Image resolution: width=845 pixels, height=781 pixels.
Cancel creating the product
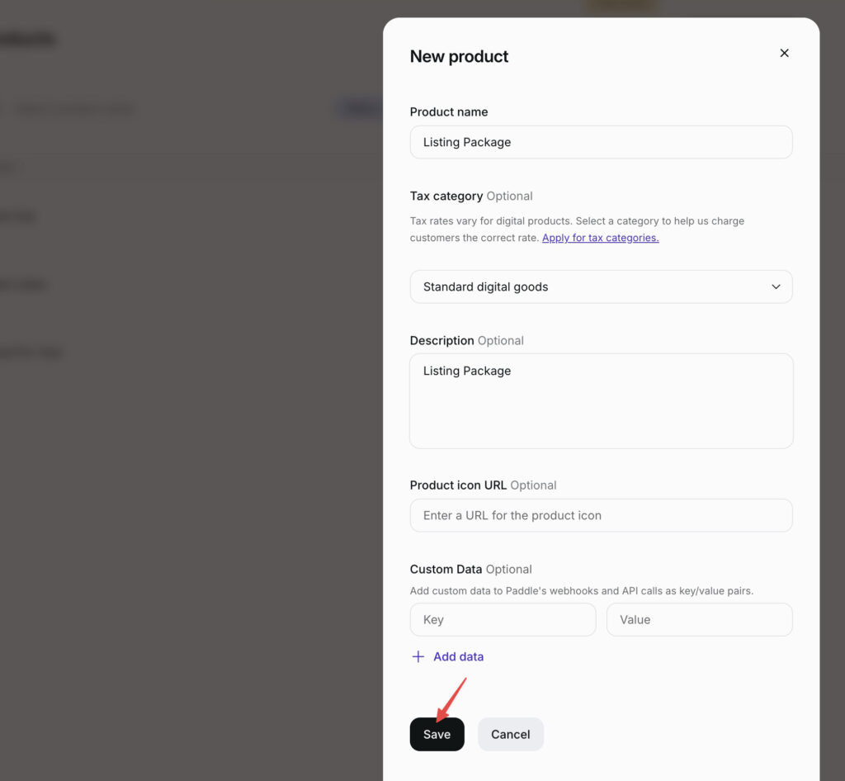click(510, 734)
